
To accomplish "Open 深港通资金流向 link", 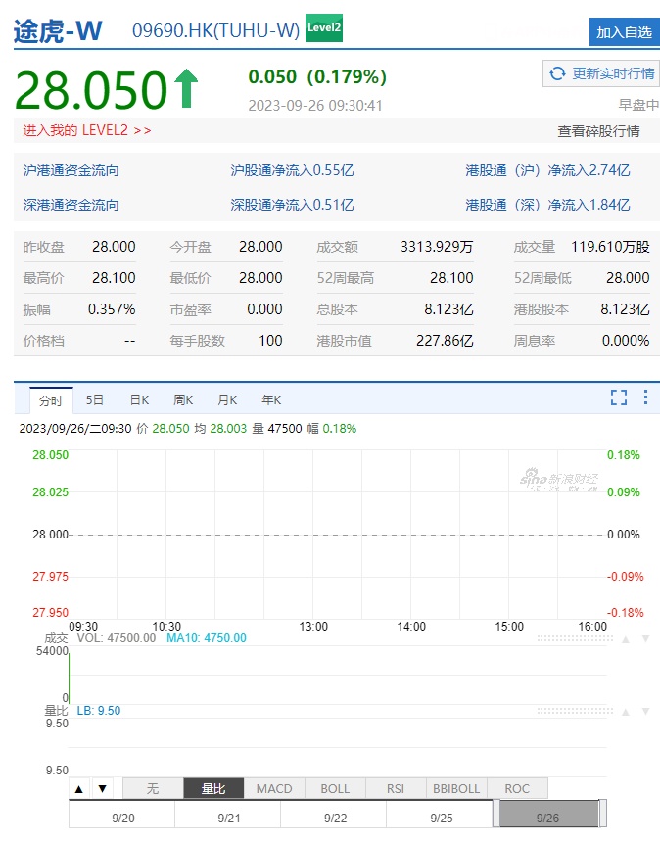I will 71,205.
